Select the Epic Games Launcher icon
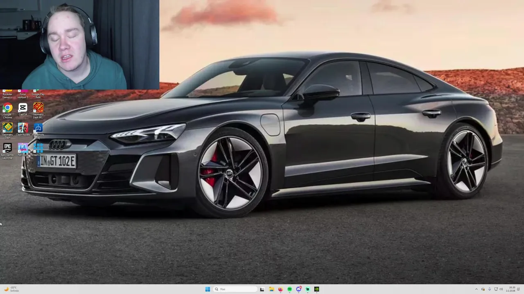The image size is (524, 294). [7, 151]
